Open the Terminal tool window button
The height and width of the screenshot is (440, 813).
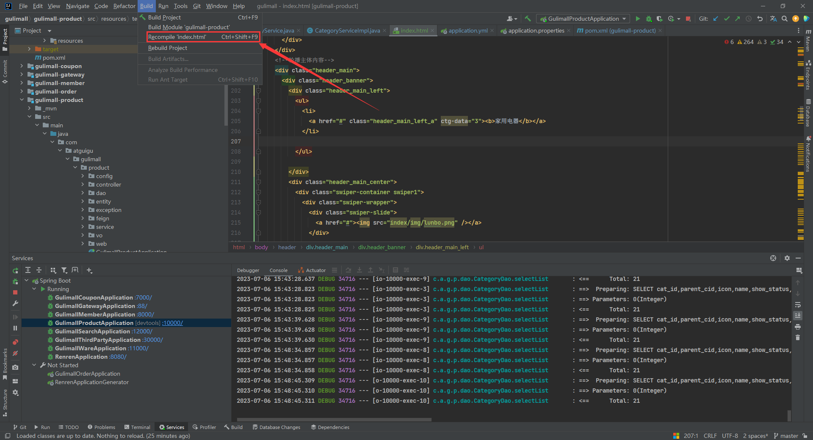[137, 427]
